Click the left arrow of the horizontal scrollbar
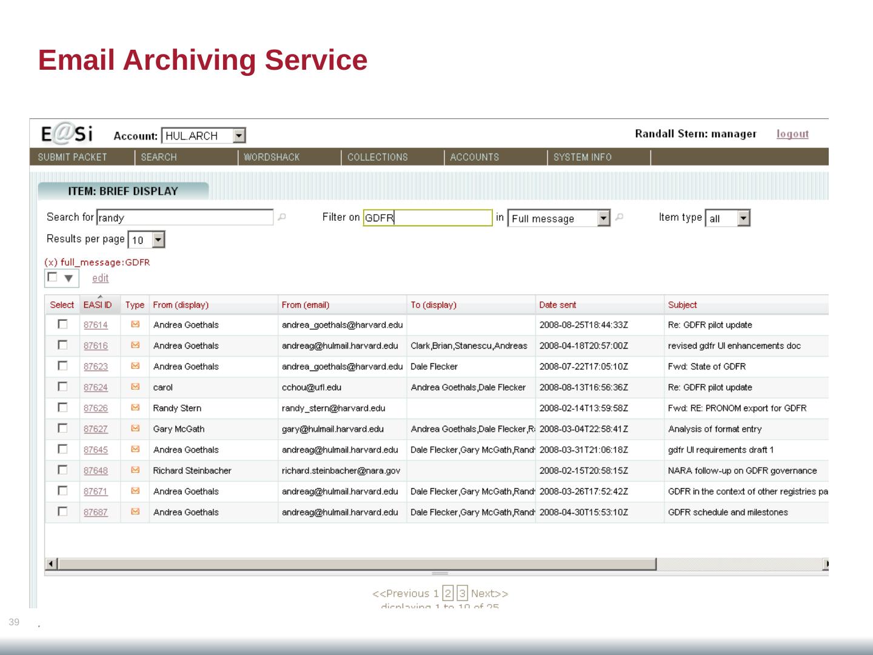Screen dimensions: 873x655 52,564
